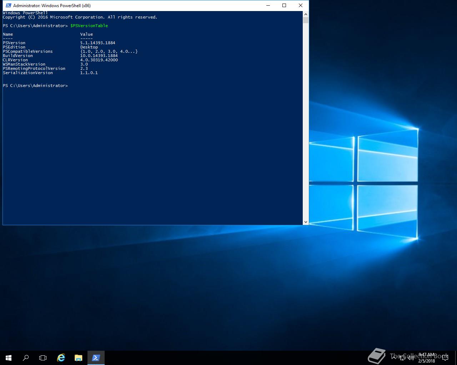This screenshot has width=457, height=365.
Task: Click the console scrollbar up arrow
Action: (306, 14)
